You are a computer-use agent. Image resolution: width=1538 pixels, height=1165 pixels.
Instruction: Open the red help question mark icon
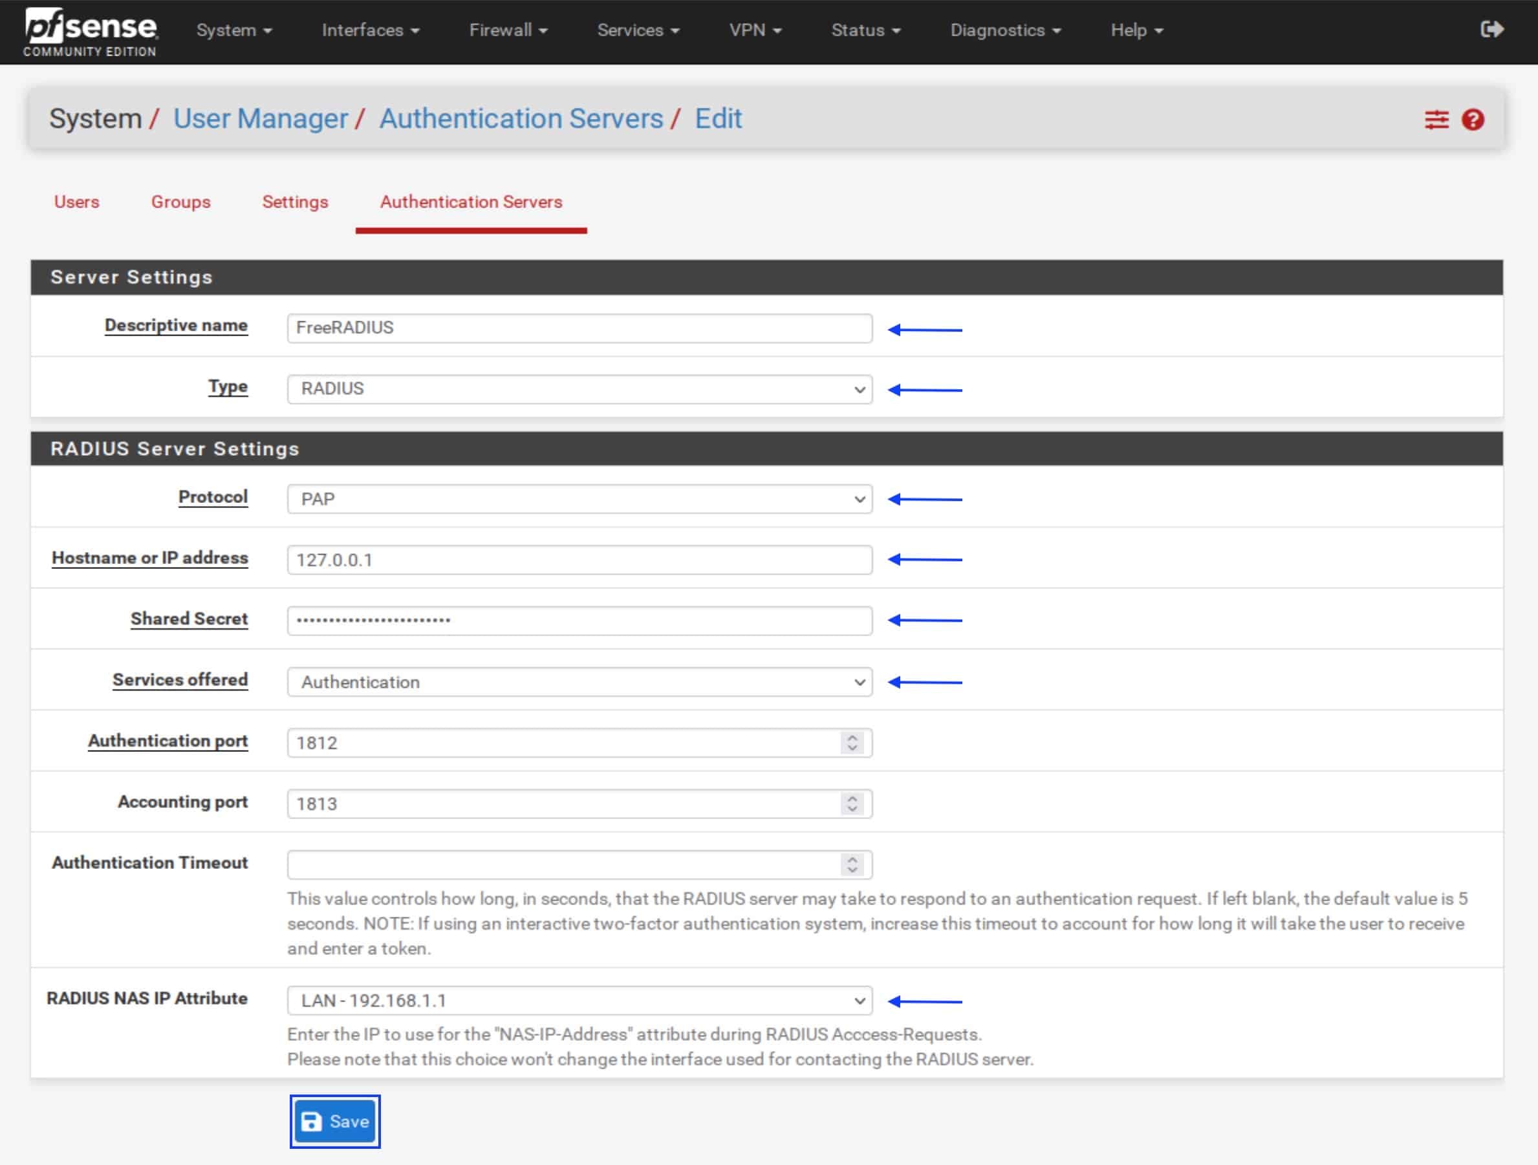pyautogui.click(x=1473, y=120)
